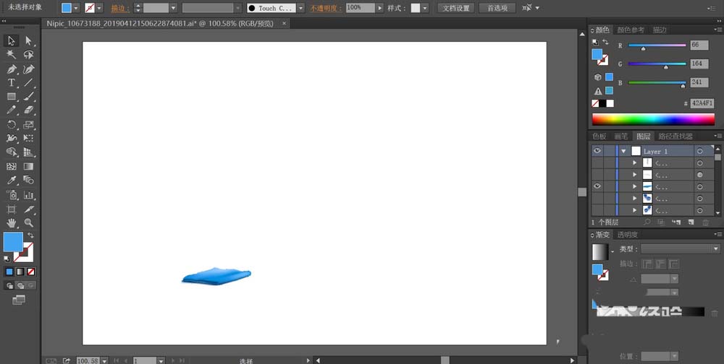724x364 pixels.
Task: Open the 样式 graphic style dropdown
Action: coord(425,8)
